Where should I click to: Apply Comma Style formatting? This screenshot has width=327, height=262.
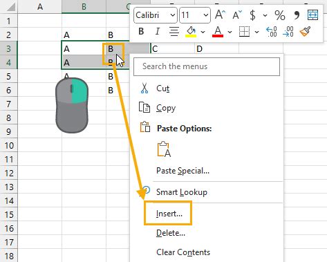(x=297, y=15)
